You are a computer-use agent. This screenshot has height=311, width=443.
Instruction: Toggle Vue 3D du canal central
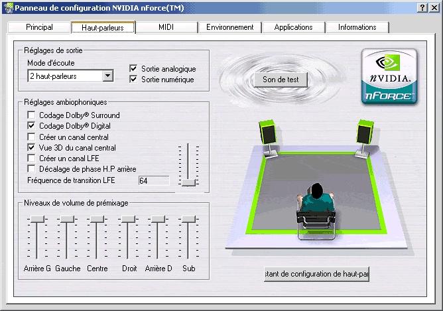(31, 148)
